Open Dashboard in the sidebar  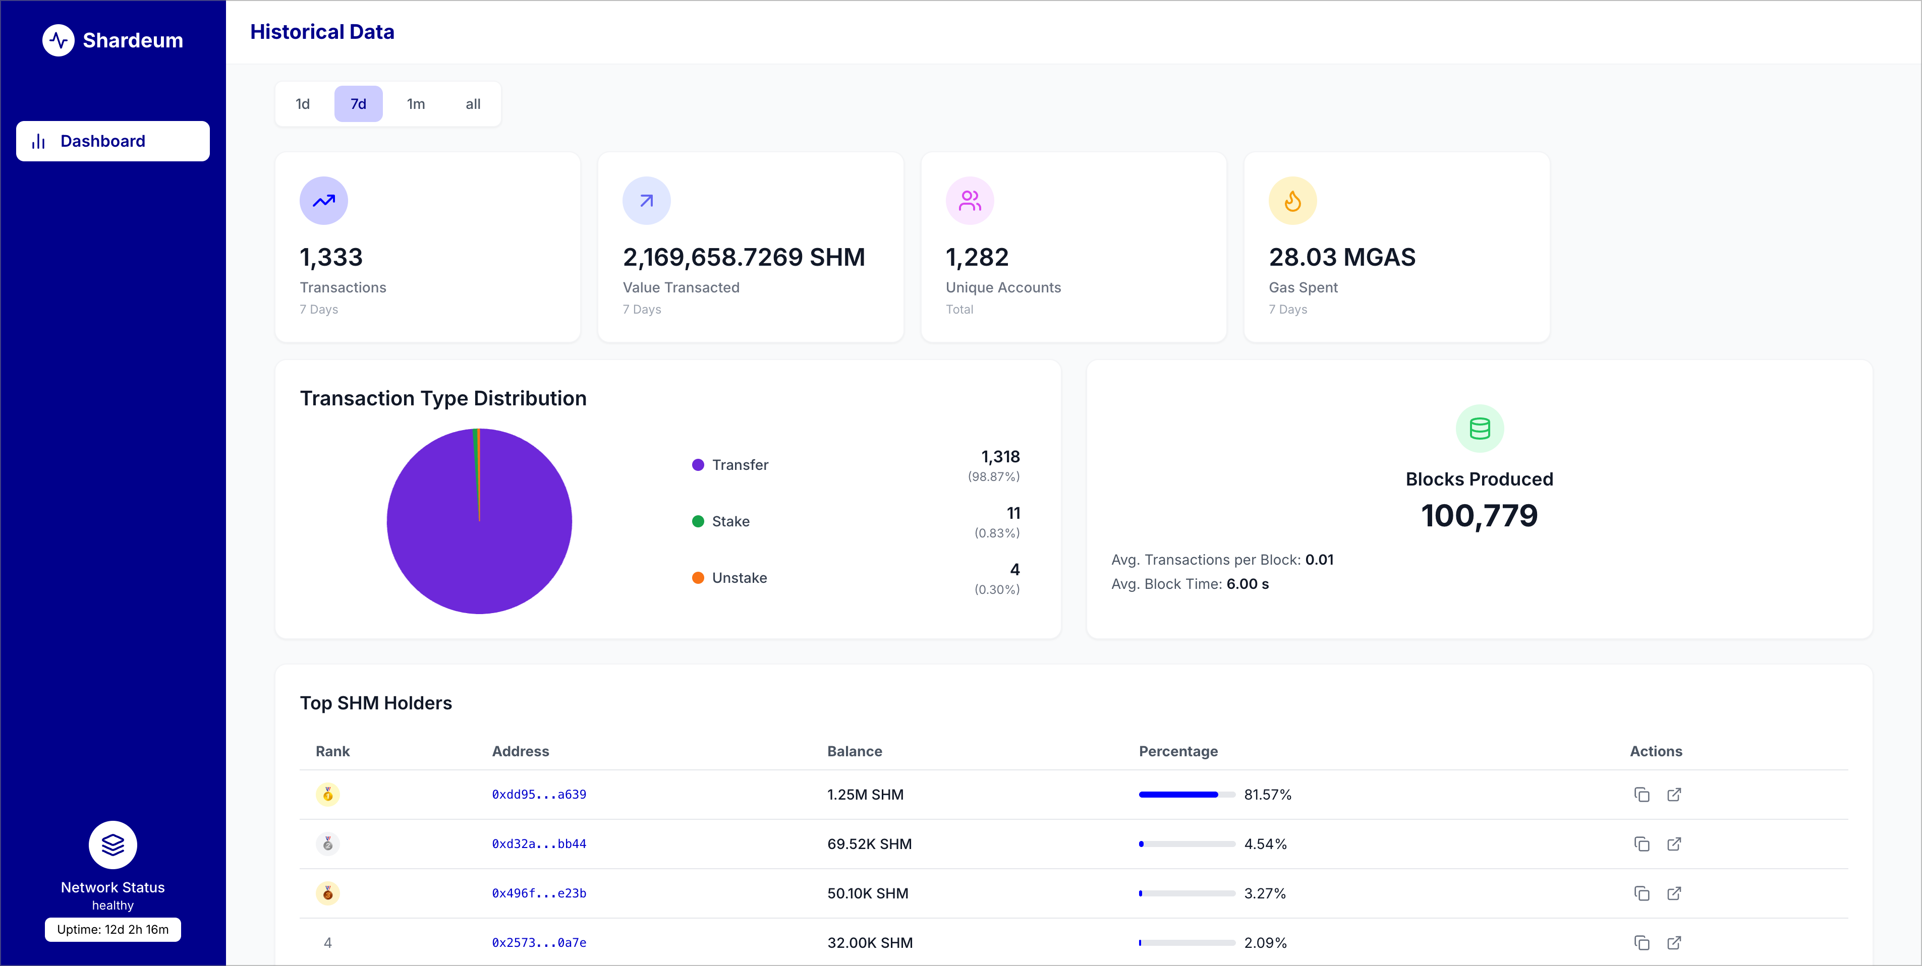(x=112, y=141)
